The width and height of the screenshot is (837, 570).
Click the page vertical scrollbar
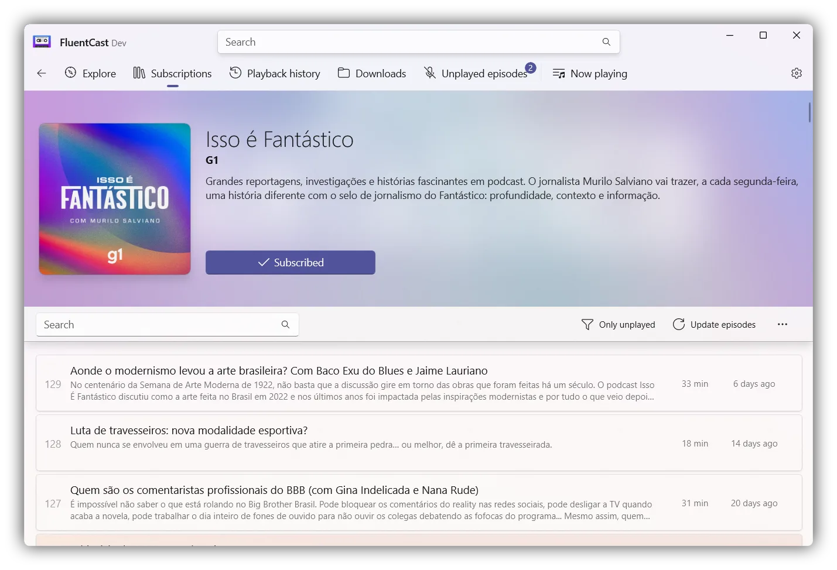(x=809, y=112)
